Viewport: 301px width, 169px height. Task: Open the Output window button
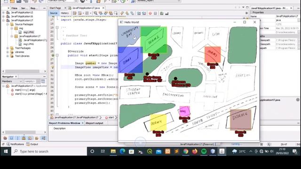point(32,144)
